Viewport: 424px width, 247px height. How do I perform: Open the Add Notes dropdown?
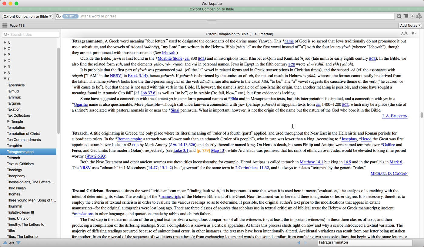410,25
